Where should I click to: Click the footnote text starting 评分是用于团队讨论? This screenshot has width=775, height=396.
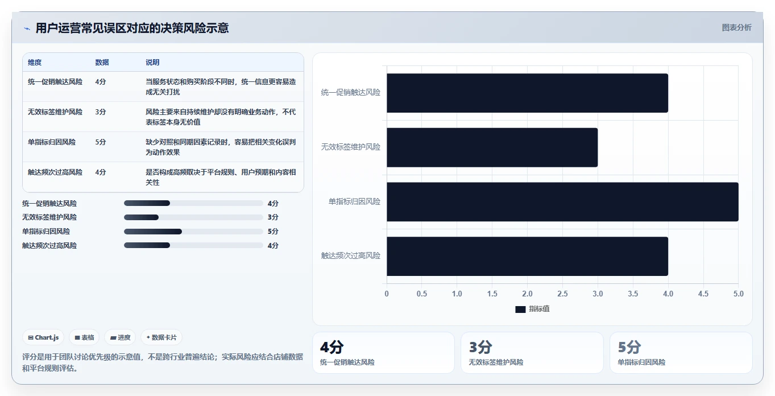pyautogui.click(x=163, y=362)
